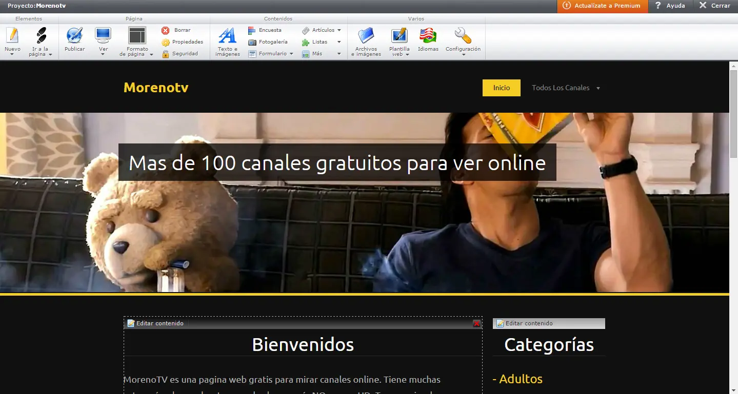
Task: Click the Premium upgrade circle icon
Action: tap(567, 6)
